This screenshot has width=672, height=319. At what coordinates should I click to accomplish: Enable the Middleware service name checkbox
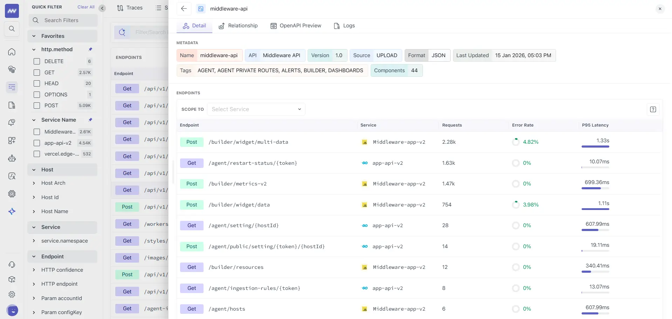[x=36, y=132]
